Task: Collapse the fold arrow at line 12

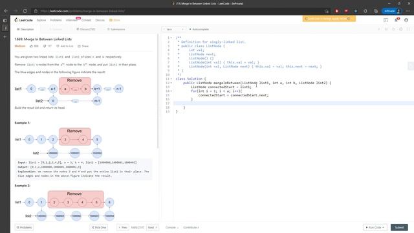Action: point(171,83)
